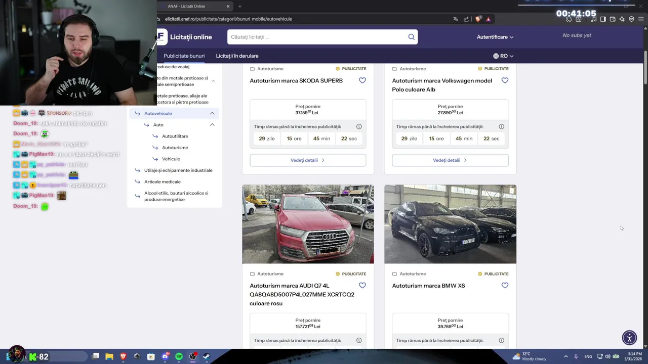
Task: Toggle the browser sidebar panel icon
Action: [x=603, y=19]
